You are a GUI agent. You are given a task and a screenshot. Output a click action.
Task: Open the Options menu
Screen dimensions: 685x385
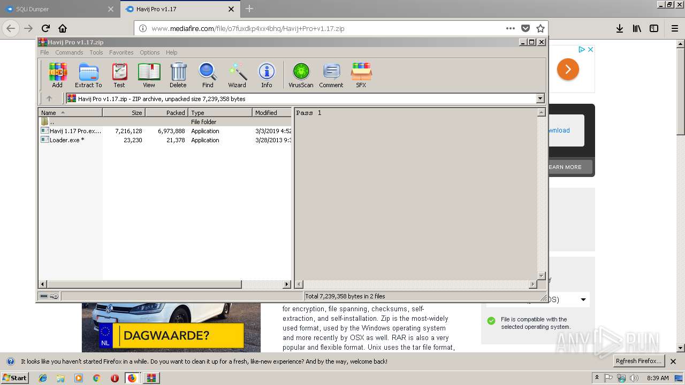pos(150,52)
